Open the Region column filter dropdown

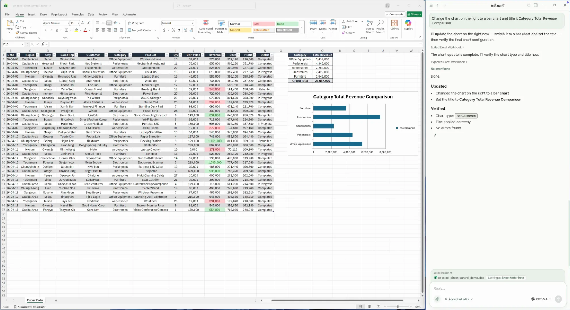click(38, 55)
